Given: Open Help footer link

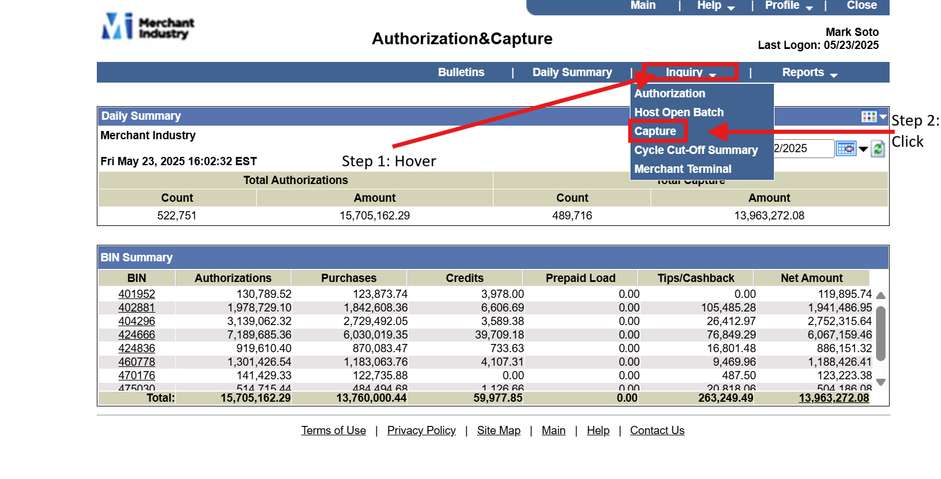Looking at the screenshot, I should (598, 431).
